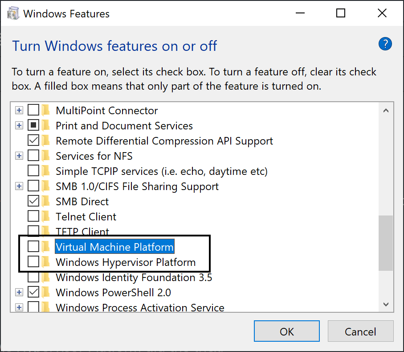Expand the Windows PowerShell 2.0 tree node
Image resolution: width=404 pixels, height=352 pixels.
19,292
